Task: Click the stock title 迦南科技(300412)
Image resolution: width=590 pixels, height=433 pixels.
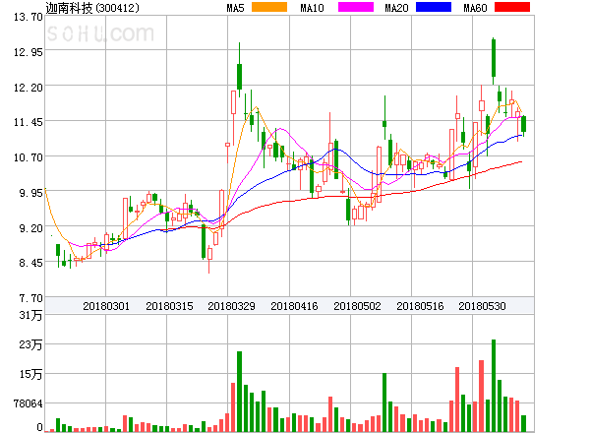Action: tap(92, 8)
